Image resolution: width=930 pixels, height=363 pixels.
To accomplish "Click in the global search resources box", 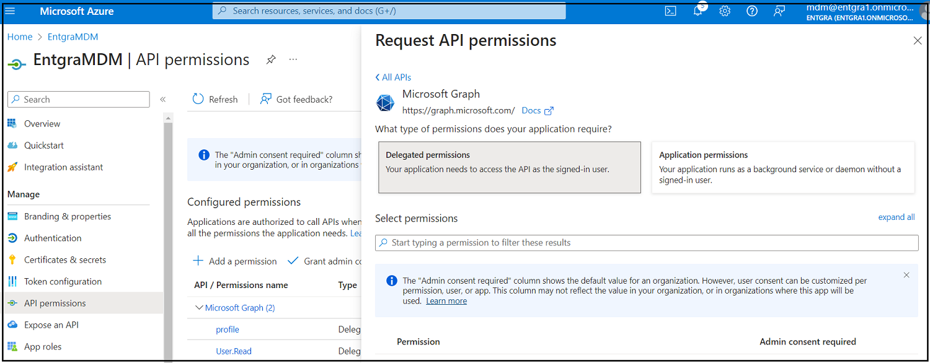I will coord(389,11).
